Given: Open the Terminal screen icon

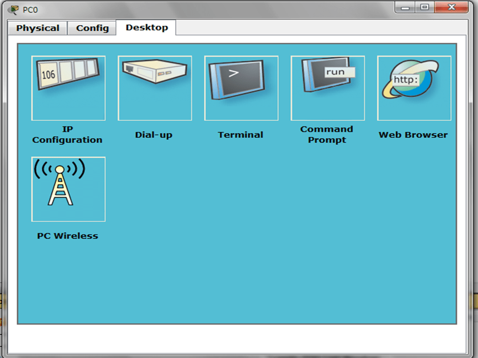Looking at the screenshot, I should pos(241,88).
